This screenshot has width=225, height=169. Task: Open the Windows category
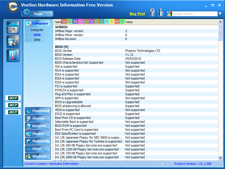coord(38,156)
